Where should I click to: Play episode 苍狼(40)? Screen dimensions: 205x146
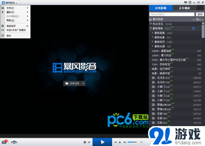coord(175,118)
